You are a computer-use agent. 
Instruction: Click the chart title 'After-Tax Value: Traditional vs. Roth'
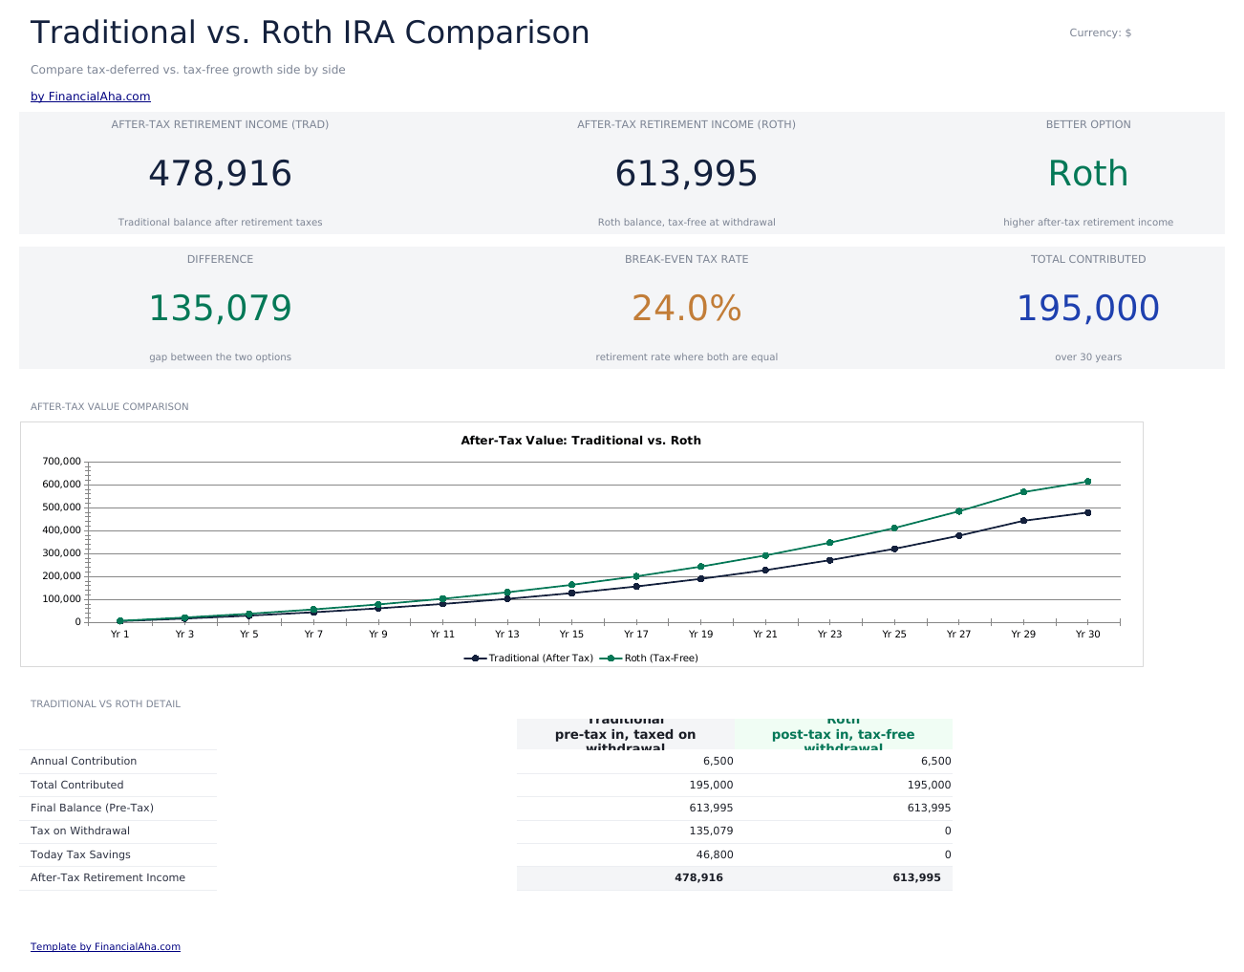click(581, 441)
